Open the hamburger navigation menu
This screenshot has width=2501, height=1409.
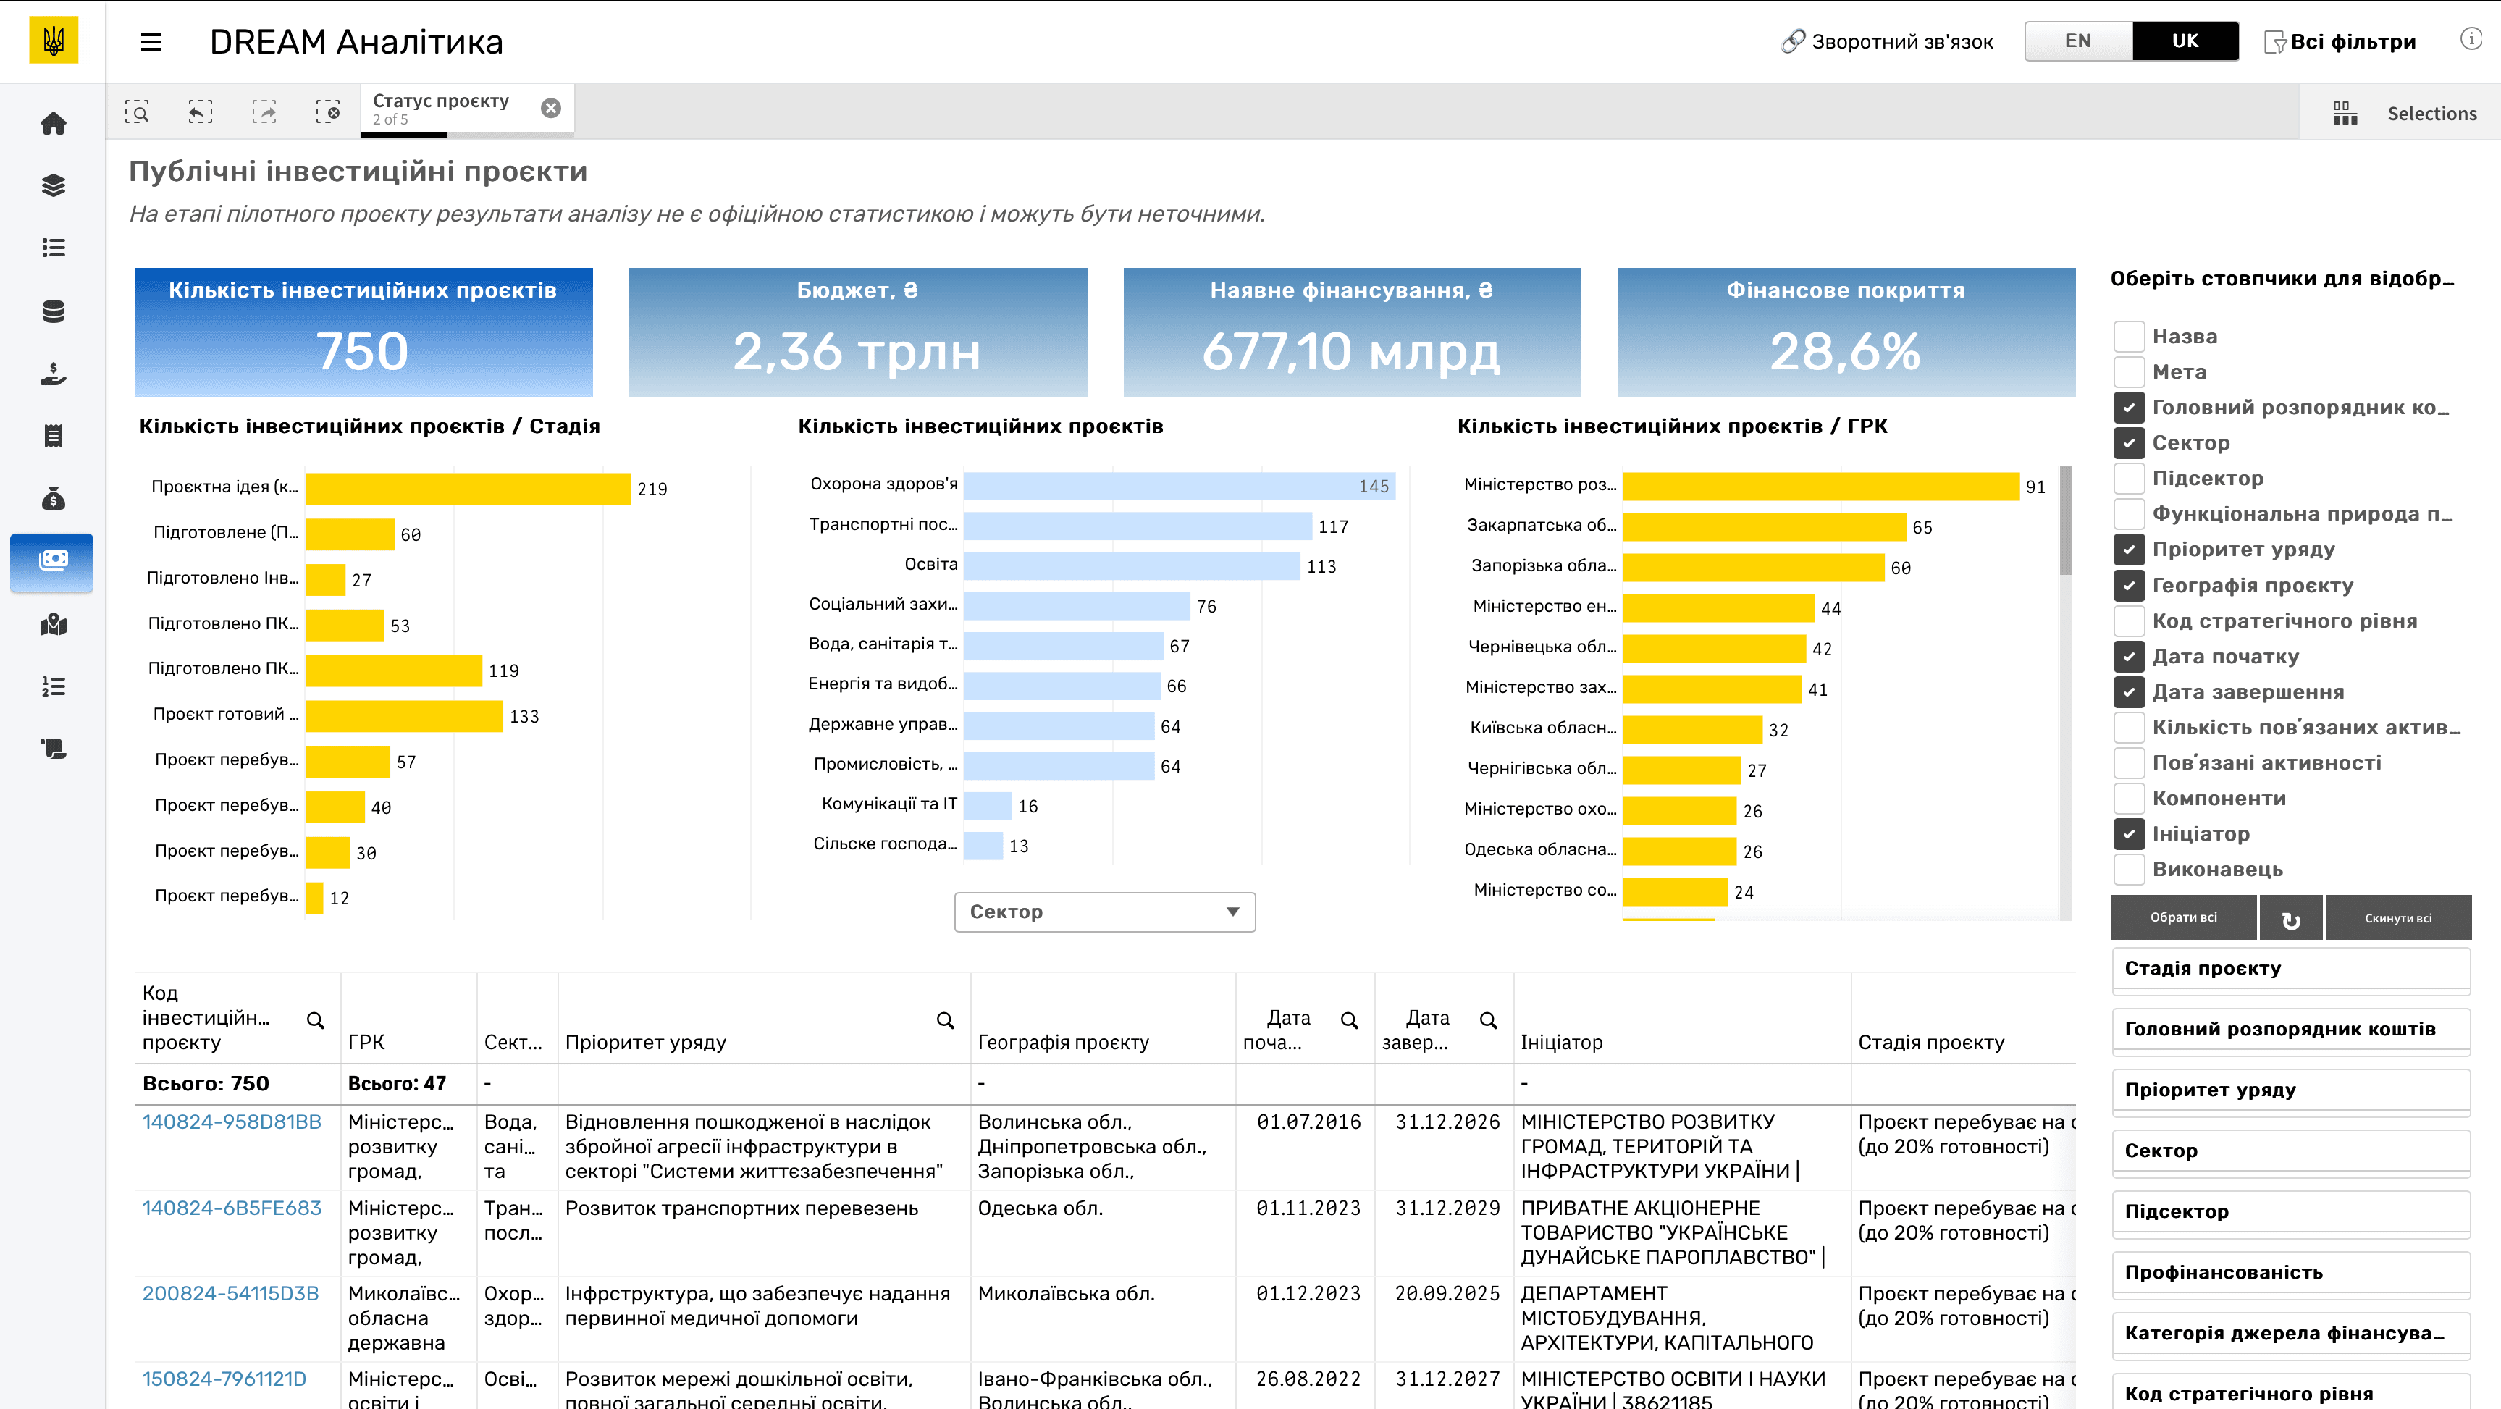tap(151, 42)
